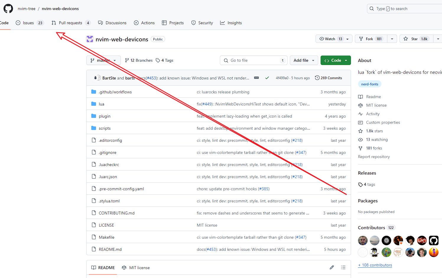View the 12 Branches link
Image resolution: width=442 pixels, height=278 pixels.
click(x=139, y=60)
